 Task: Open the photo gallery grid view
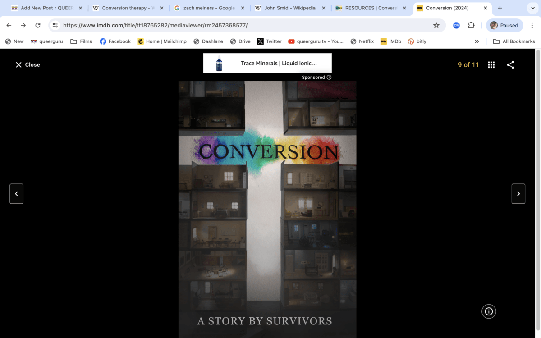tap(491, 65)
